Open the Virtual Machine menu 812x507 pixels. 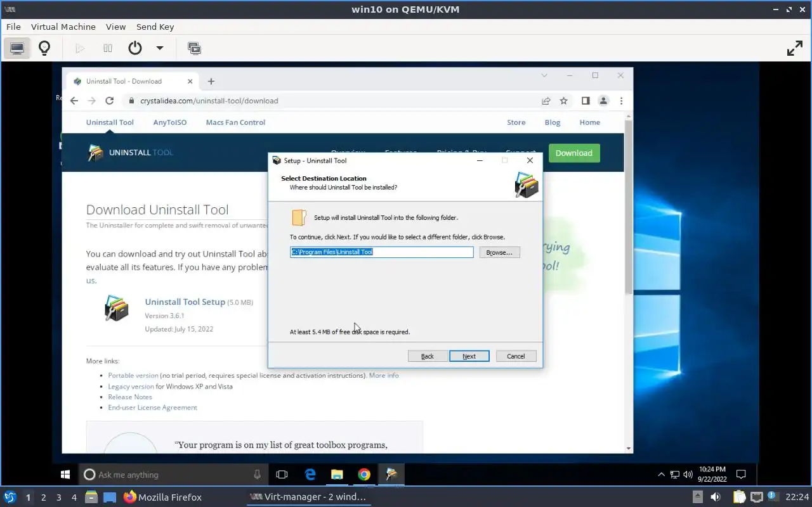tap(63, 27)
